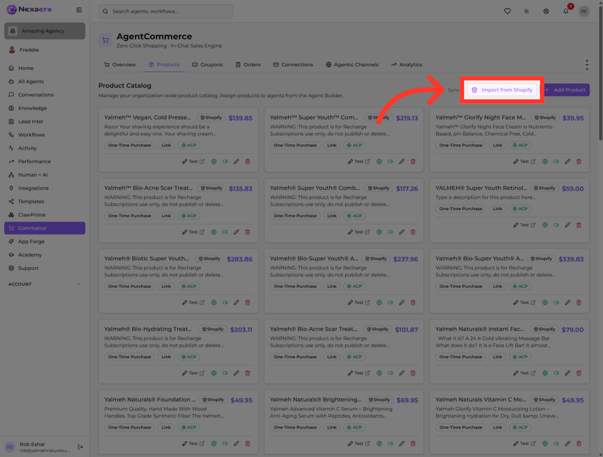The height and width of the screenshot is (457, 603).
Task: Toggle light theme sun icon
Action: coord(526,11)
